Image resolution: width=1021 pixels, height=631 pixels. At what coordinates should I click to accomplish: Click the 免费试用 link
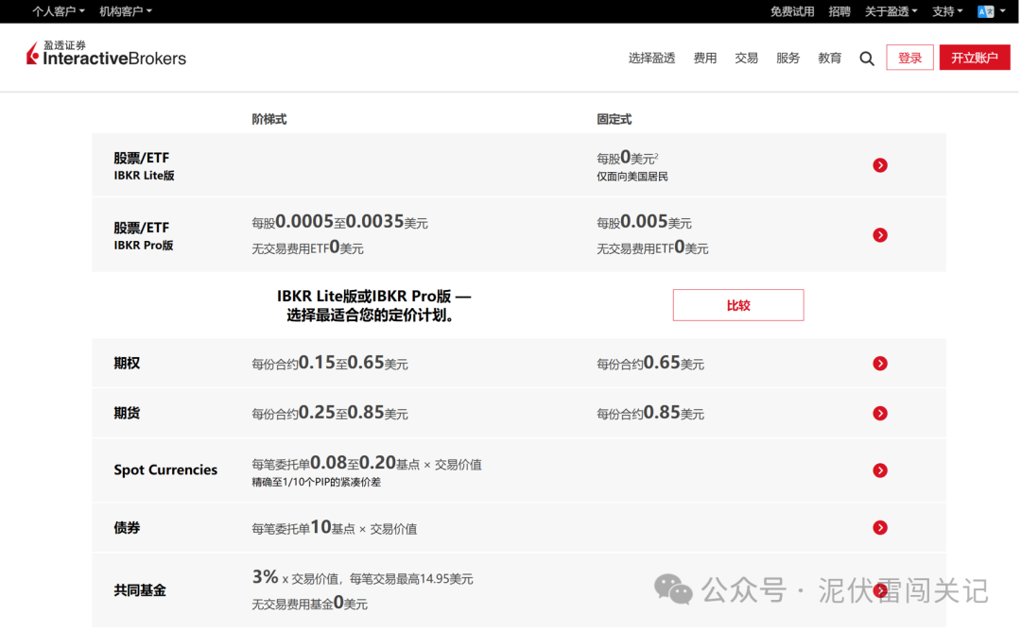792,11
